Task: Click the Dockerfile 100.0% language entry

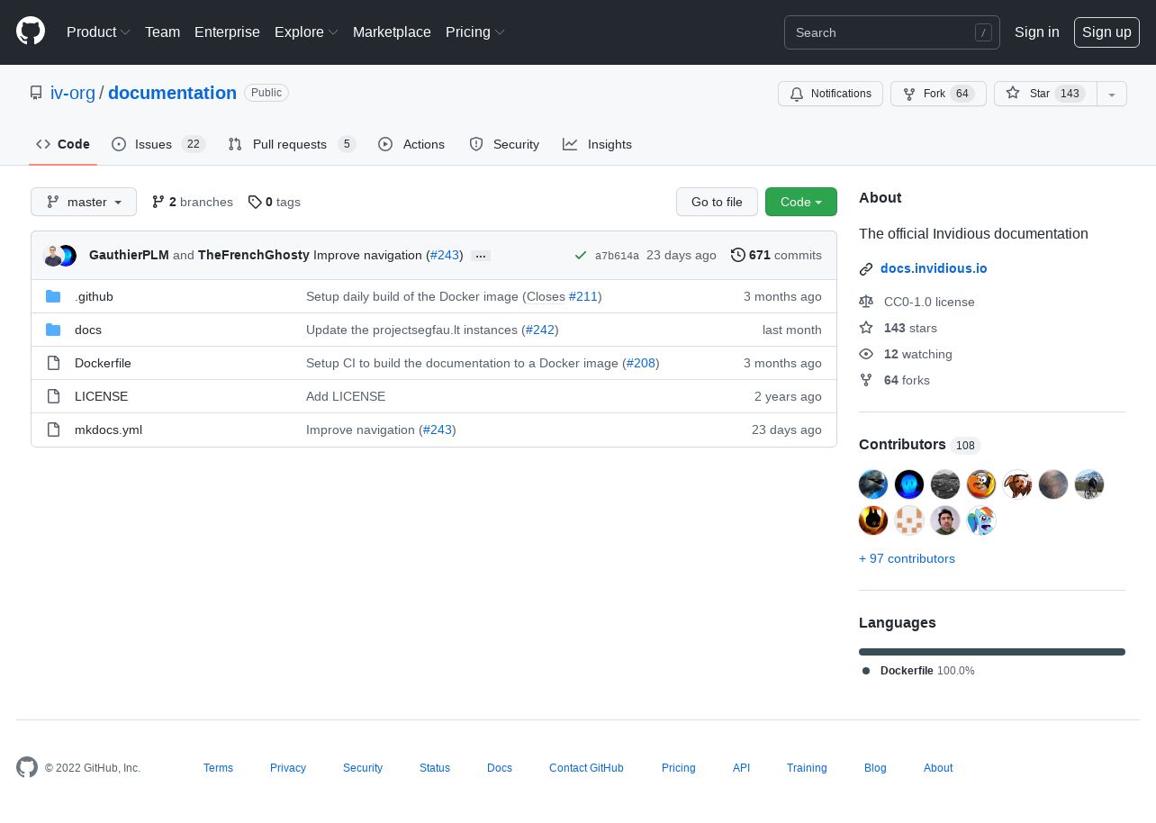Action: [918, 671]
